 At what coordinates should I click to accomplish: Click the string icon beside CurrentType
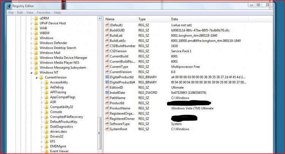pos(107,67)
